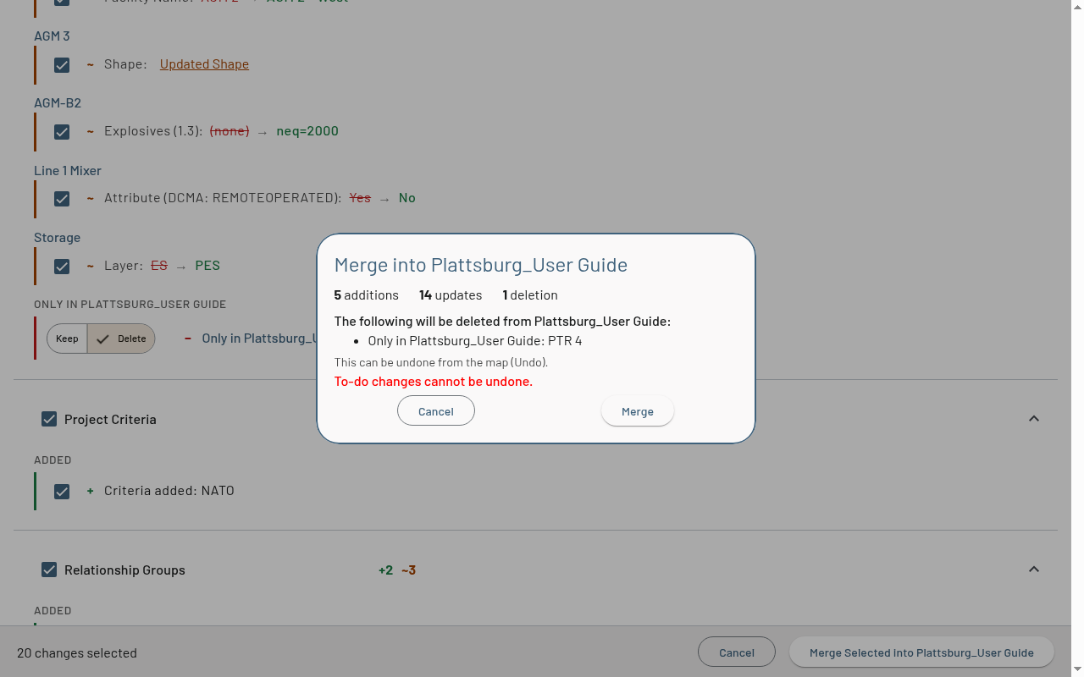Click the 5 additions count in dialog
Viewport: 1084px width, 677px height.
(x=366, y=295)
